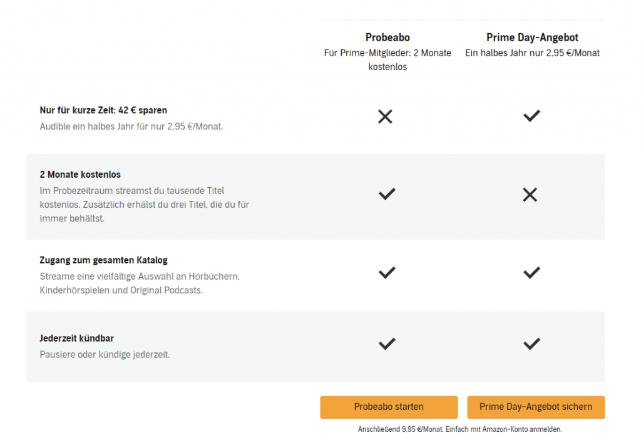Click the Prime Day X icon in 2 Monate kostenlos row
This screenshot has width=641, height=448.
coord(530,195)
